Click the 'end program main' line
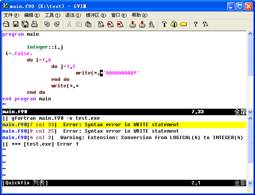 coord(27,99)
